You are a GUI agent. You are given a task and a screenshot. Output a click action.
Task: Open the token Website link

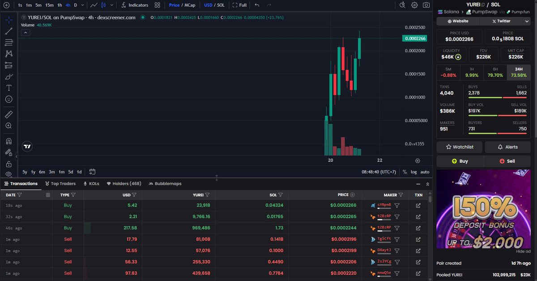point(458,21)
